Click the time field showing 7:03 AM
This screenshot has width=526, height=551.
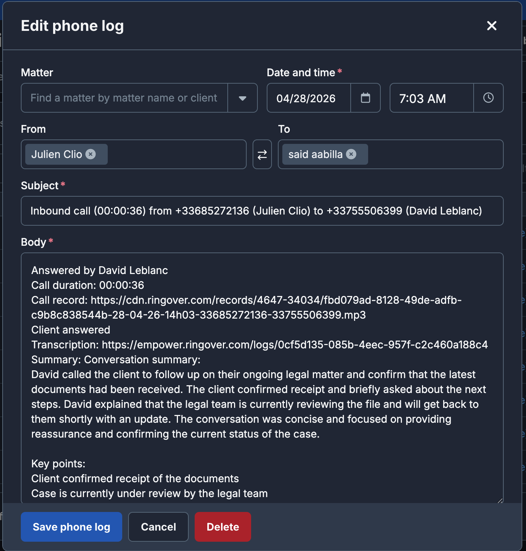click(431, 98)
